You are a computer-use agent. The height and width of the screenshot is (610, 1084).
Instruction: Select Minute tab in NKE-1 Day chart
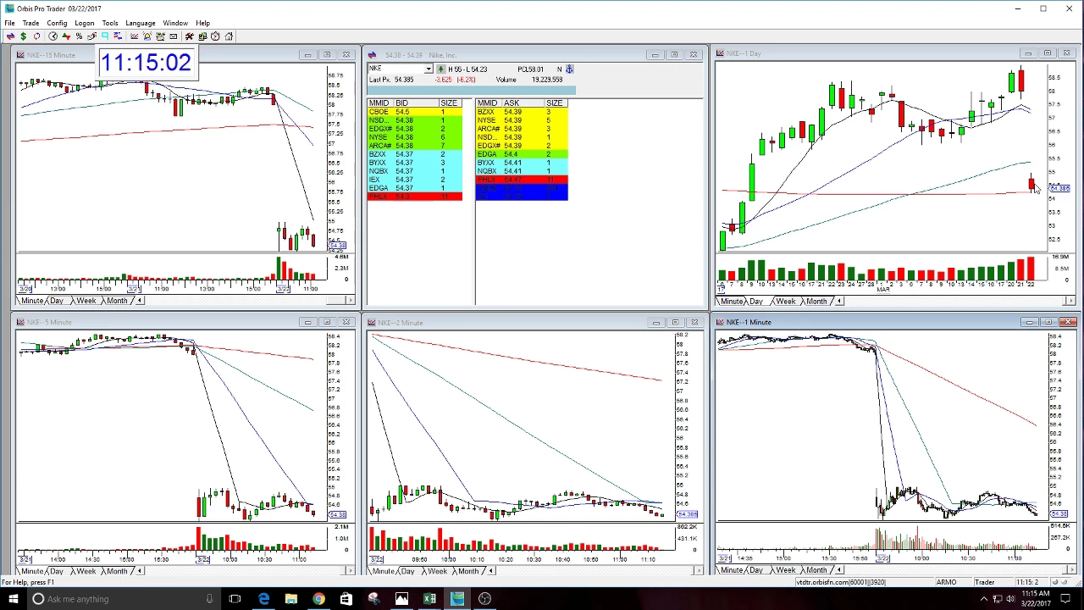(731, 302)
